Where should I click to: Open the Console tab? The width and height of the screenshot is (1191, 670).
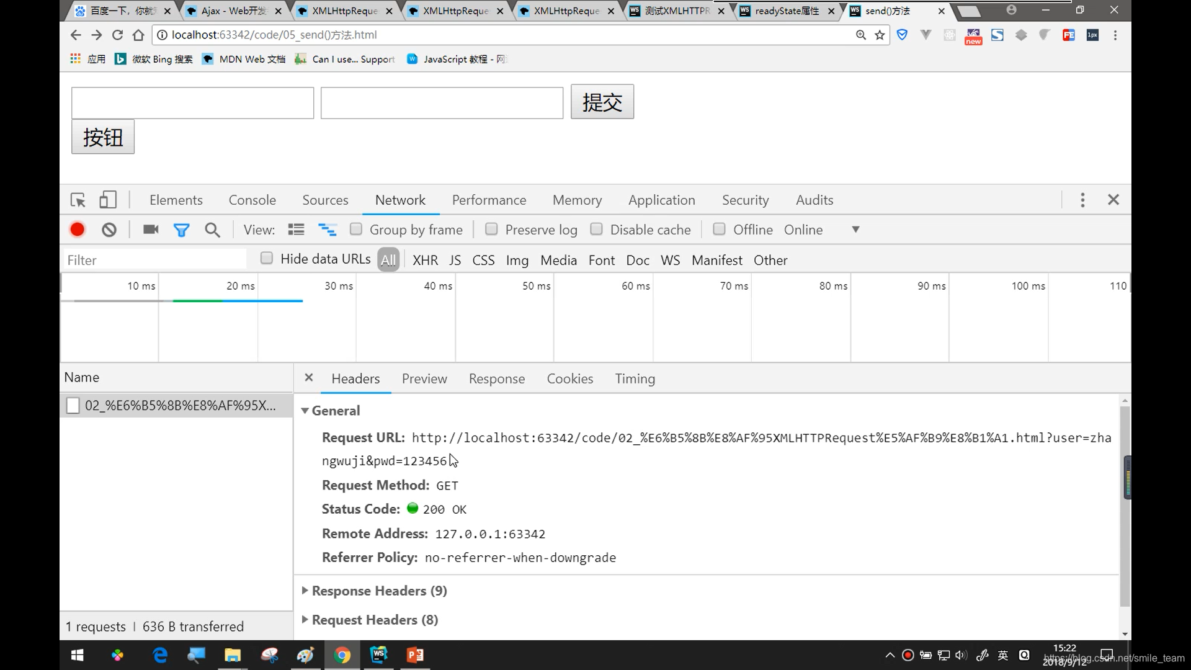[x=252, y=200]
